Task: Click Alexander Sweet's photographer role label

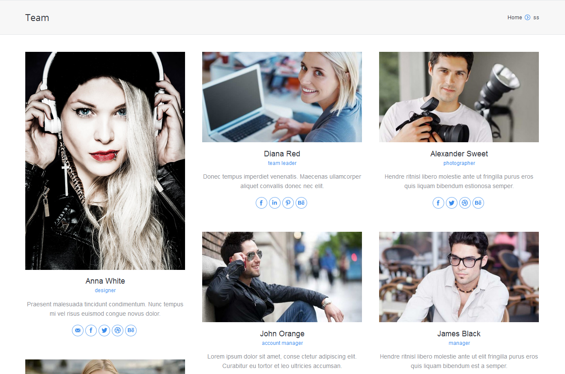Action: point(459,163)
